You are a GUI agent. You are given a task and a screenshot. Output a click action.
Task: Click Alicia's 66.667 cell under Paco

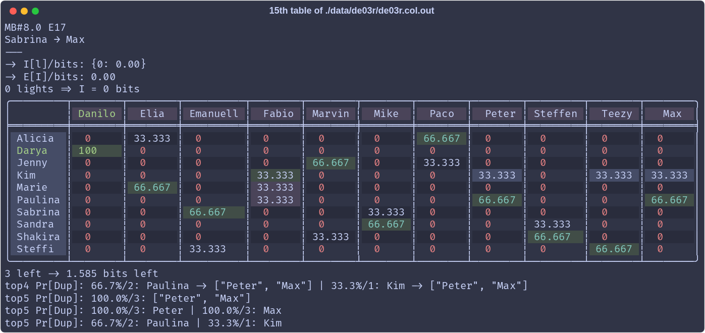tap(442, 138)
